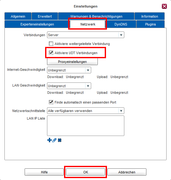
Task: Click the blue X delete LAN IP icon
Action: coord(60,140)
